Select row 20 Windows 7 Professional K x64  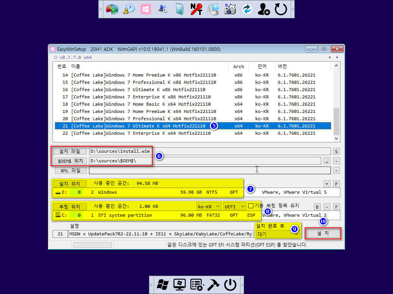pos(193,119)
